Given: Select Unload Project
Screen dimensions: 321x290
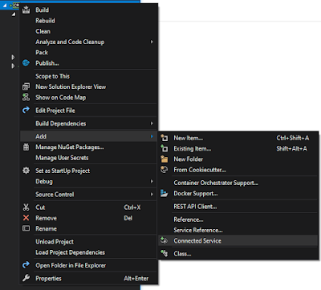Looking at the screenshot, I should pyautogui.click(x=55, y=242).
